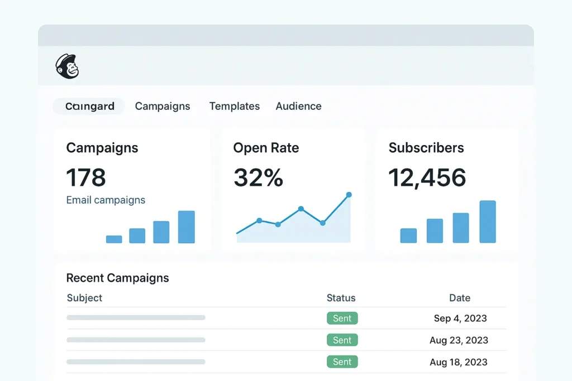Click the smallest bar in the Campaigns mini chart
Viewport: 572px width, 381px height.
tap(114, 239)
